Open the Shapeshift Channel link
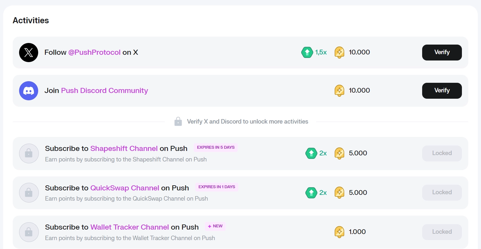This screenshot has height=249, width=481. (x=124, y=148)
